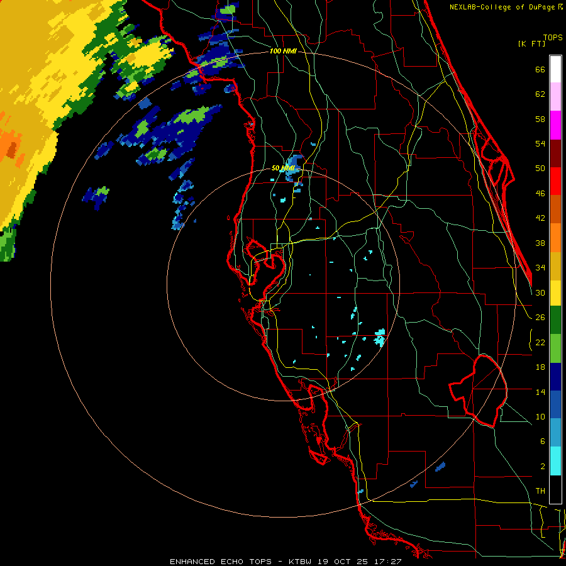Click the 14 legend value
Image resolution: width=566 pixels, height=566 pixels.
540,392
